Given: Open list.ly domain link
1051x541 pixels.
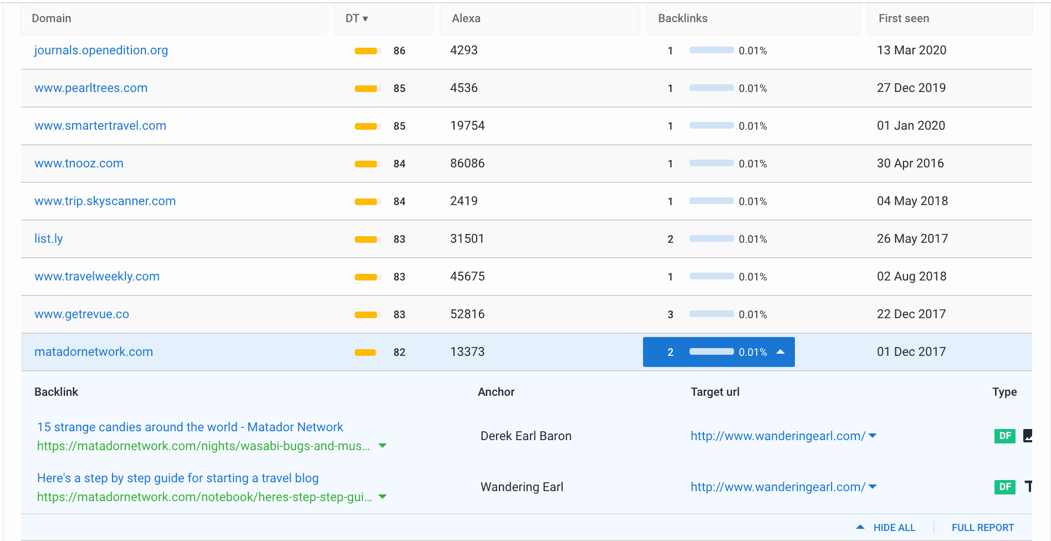Looking at the screenshot, I should (48, 239).
